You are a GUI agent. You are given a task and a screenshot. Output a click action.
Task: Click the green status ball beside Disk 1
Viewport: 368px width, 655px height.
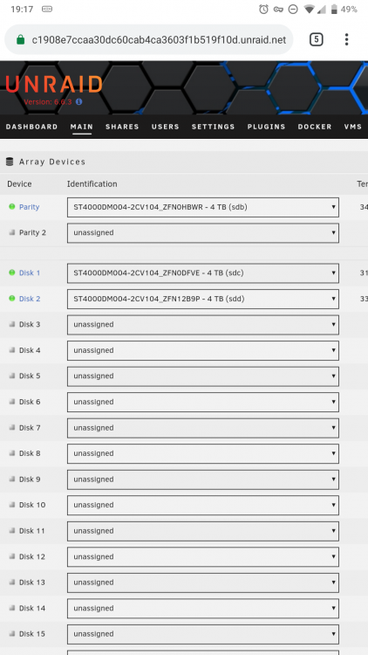(11, 272)
